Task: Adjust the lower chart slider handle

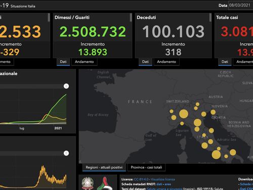Action: click(66, 153)
